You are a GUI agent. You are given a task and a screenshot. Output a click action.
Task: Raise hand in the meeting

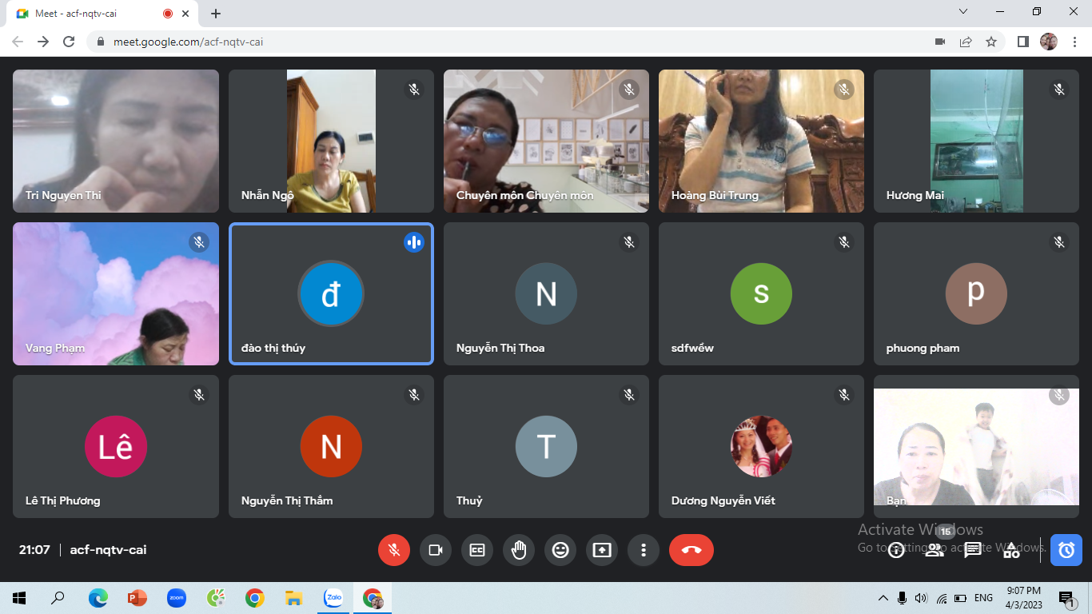(x=519, y=550)
